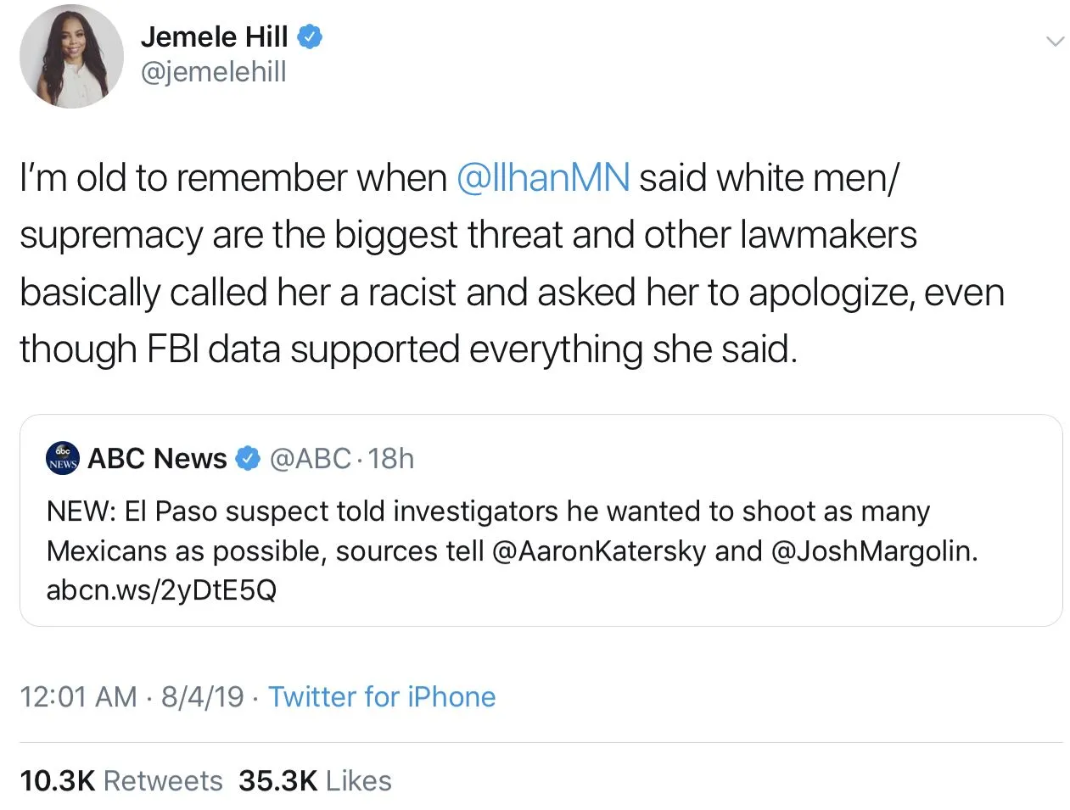Click the 12:01 AM · 8/4/19 timestamp
This screenshot has width=1070, height=810.
coord(132,697)
